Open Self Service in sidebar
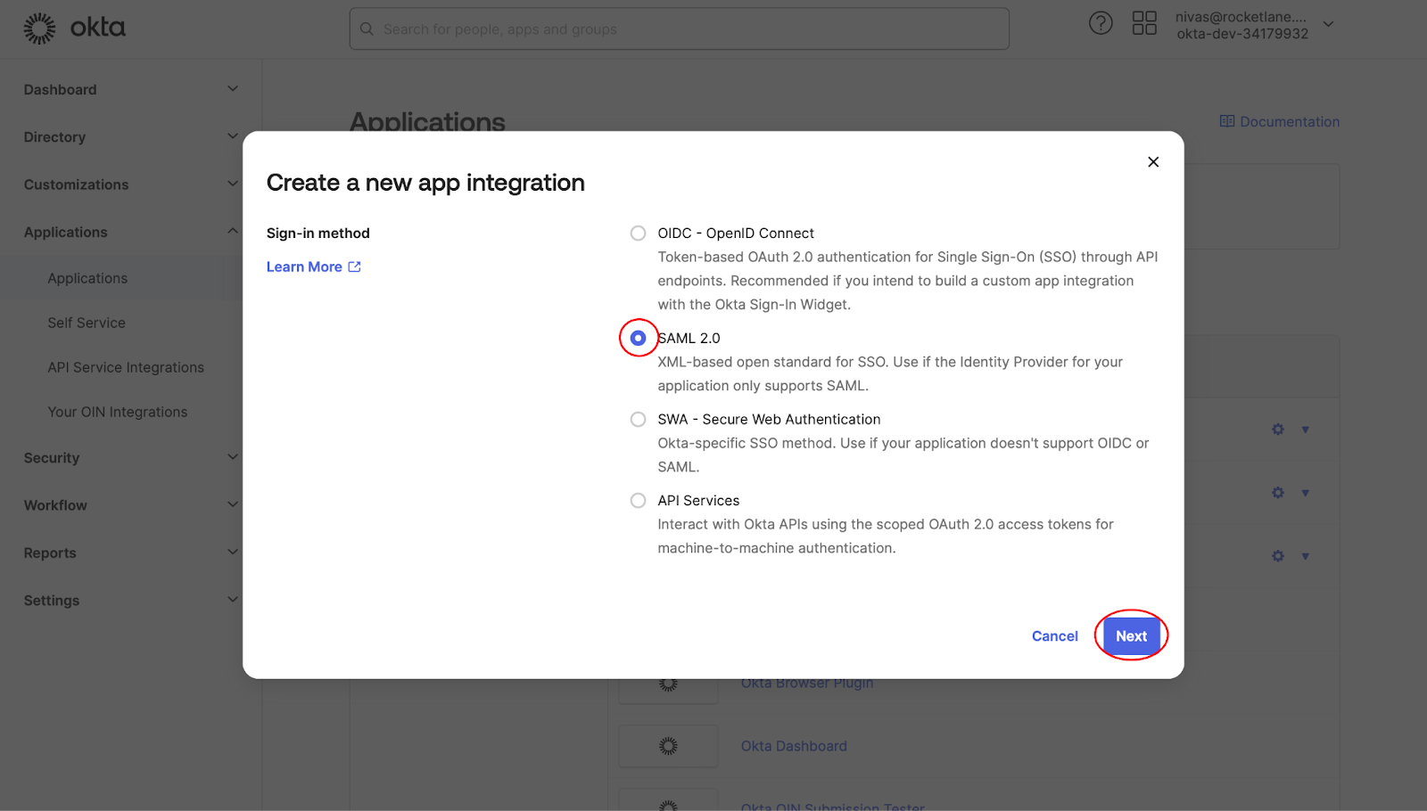Image resolution: width=1427 pixels, height=811 pixels. pyautogui.click(x=87, y=323)
